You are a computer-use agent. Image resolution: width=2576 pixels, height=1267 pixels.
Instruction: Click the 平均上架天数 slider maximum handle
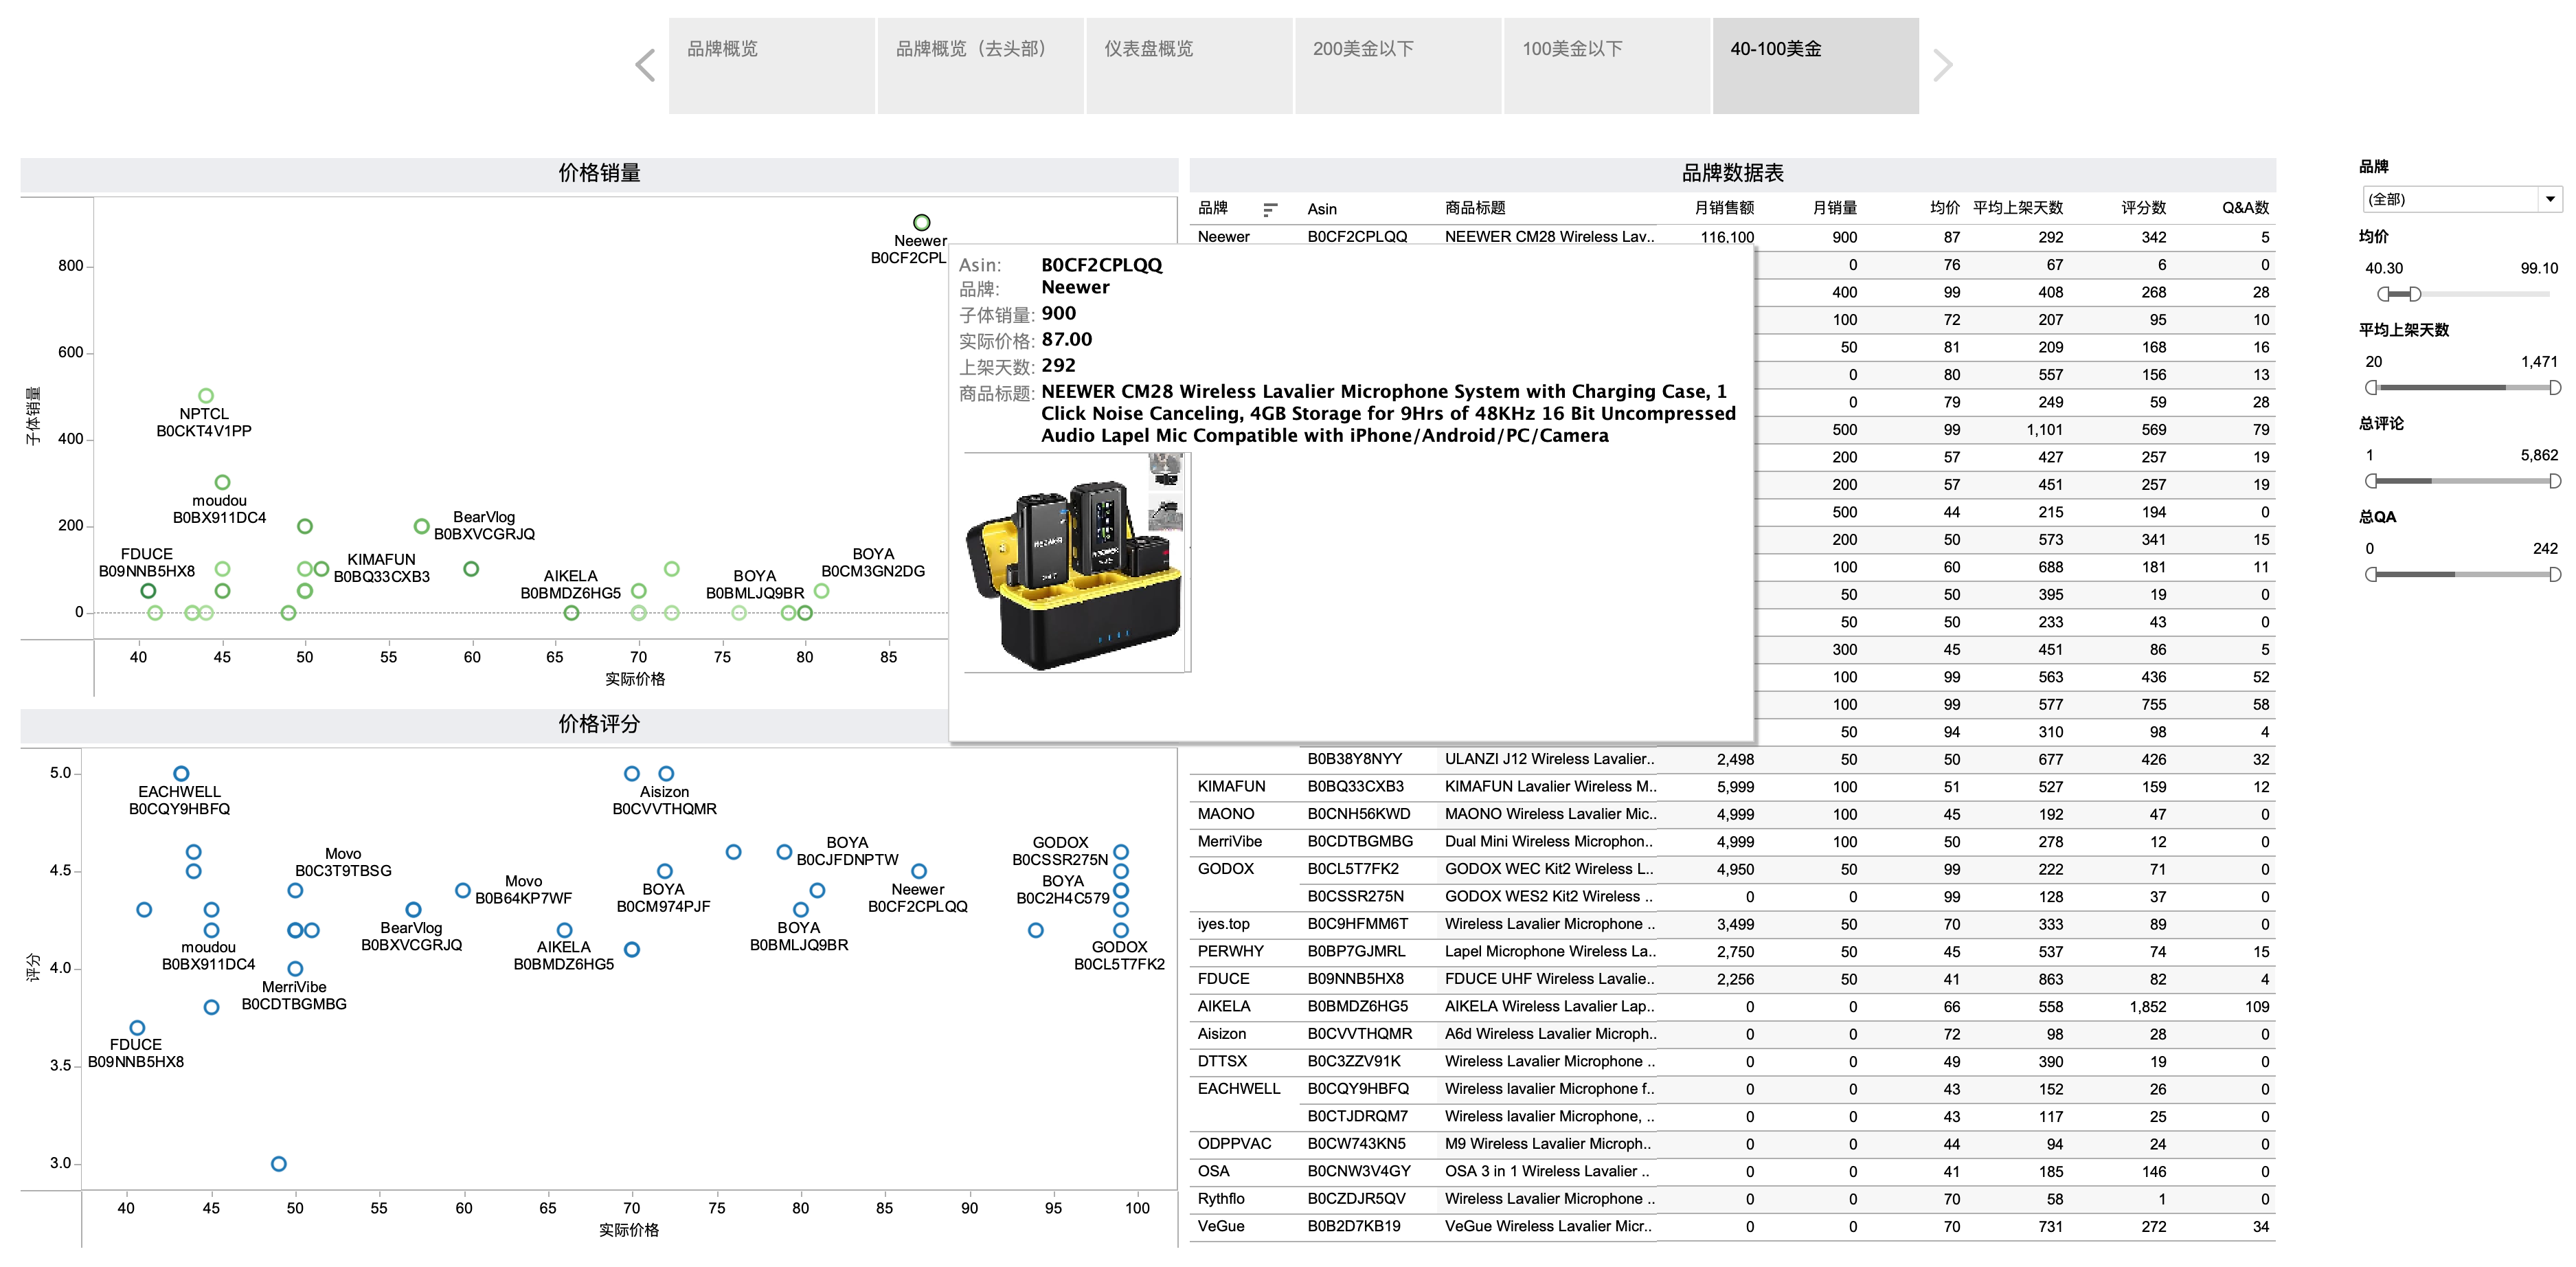pyautogui.click(x=2555, y=387)
